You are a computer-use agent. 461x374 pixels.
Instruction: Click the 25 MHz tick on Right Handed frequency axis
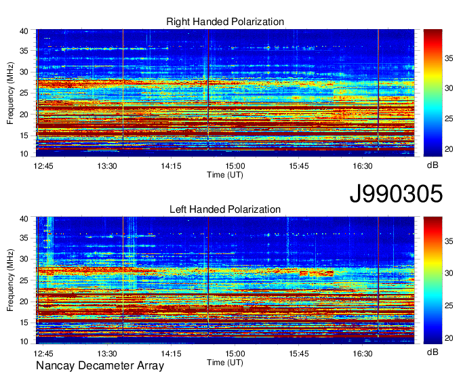pos(24,93)
